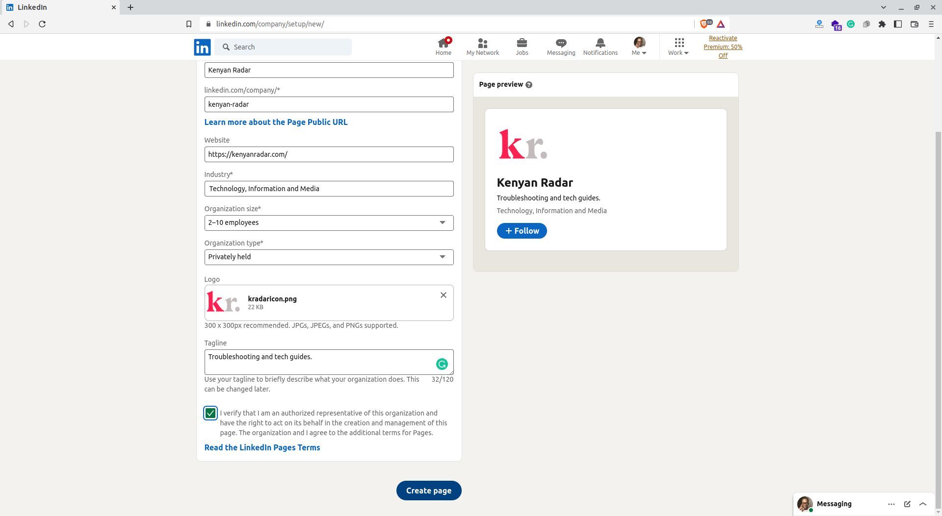Click Follow in the page preview
Image resolution: width=942 pixels, height=516 pixels.
coord(522,230)
